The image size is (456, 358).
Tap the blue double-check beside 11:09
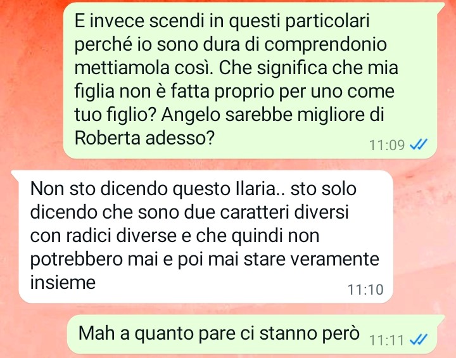point(419,144)
